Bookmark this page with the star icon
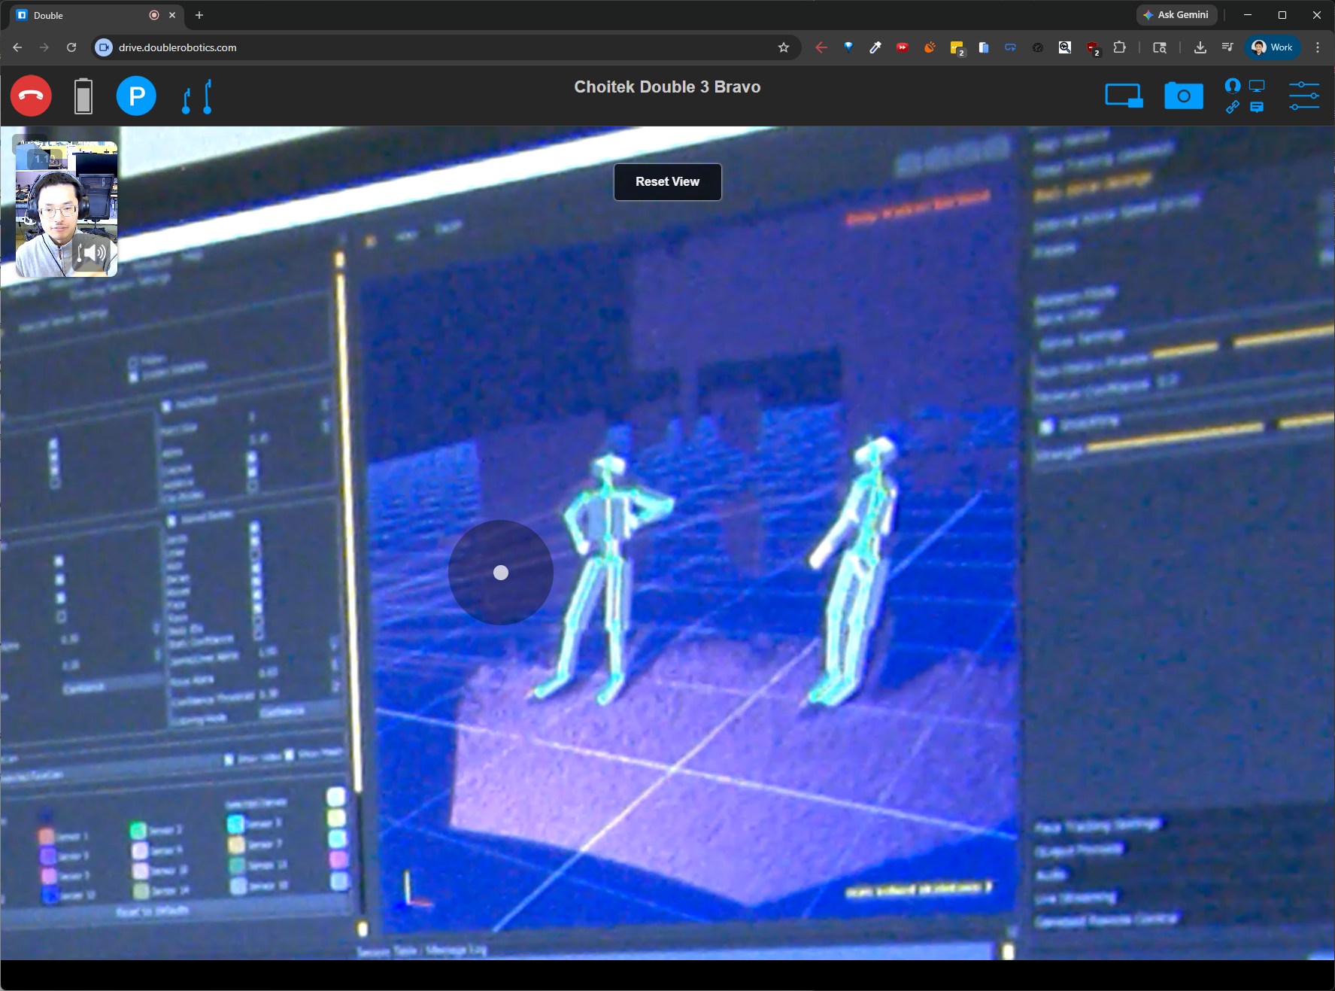This screenshot has width=1335, height=991. (784, 47)
